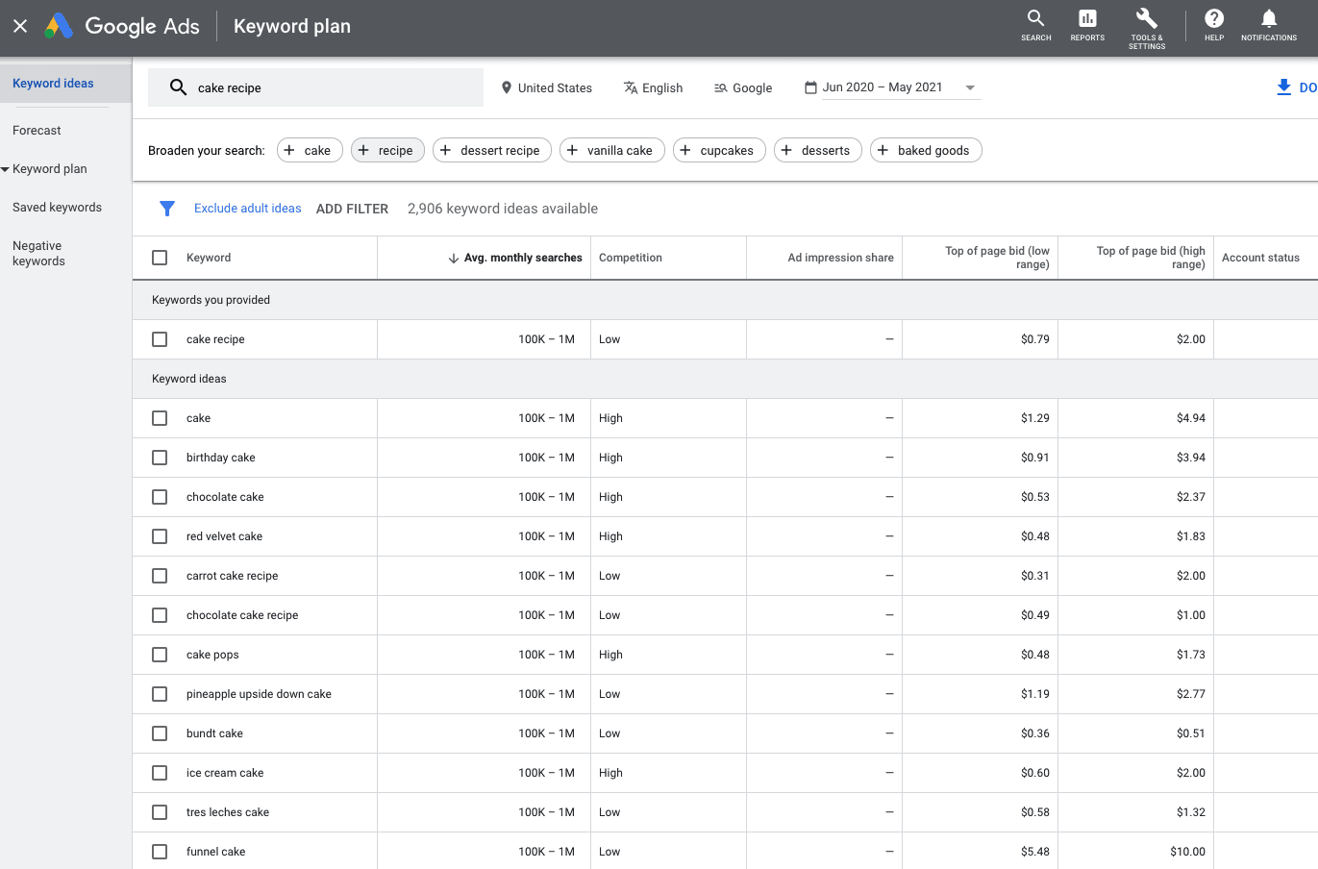Click the '$5.48' low bid for funnel cake
1318x869 pixels.
pos(1035,852)
